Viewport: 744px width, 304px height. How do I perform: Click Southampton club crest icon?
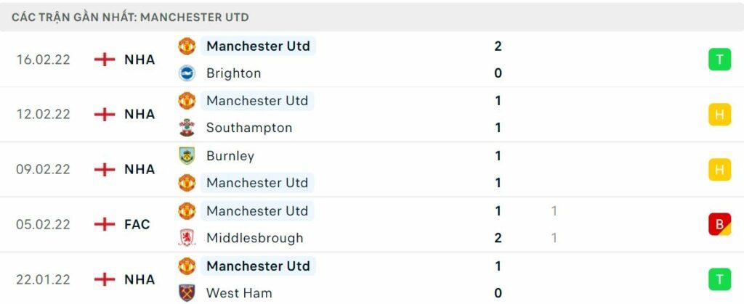(187, 128)
